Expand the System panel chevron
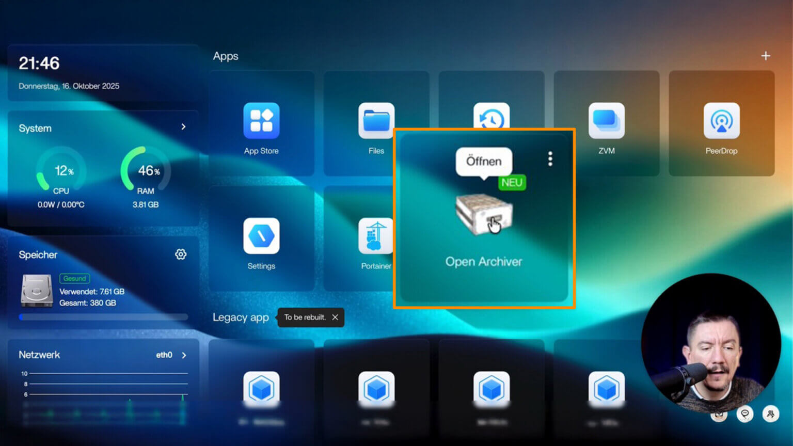The height and width of the screenshot is (446, 793). pos(183,127)
